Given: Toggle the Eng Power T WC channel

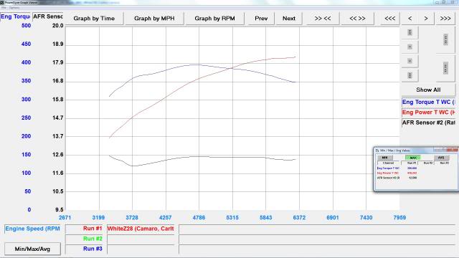Looking at the screenshot, I should click(x=429, y=113).
